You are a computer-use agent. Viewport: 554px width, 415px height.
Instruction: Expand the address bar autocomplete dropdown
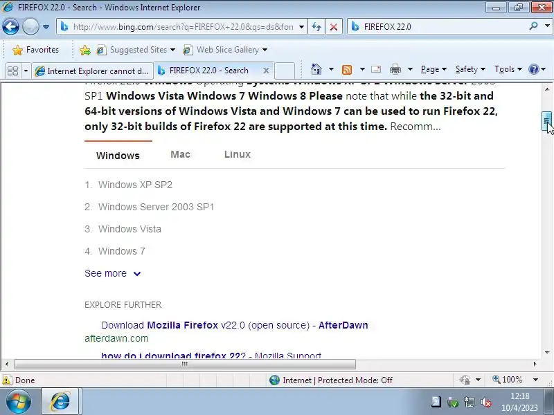[x=301, y=27]
